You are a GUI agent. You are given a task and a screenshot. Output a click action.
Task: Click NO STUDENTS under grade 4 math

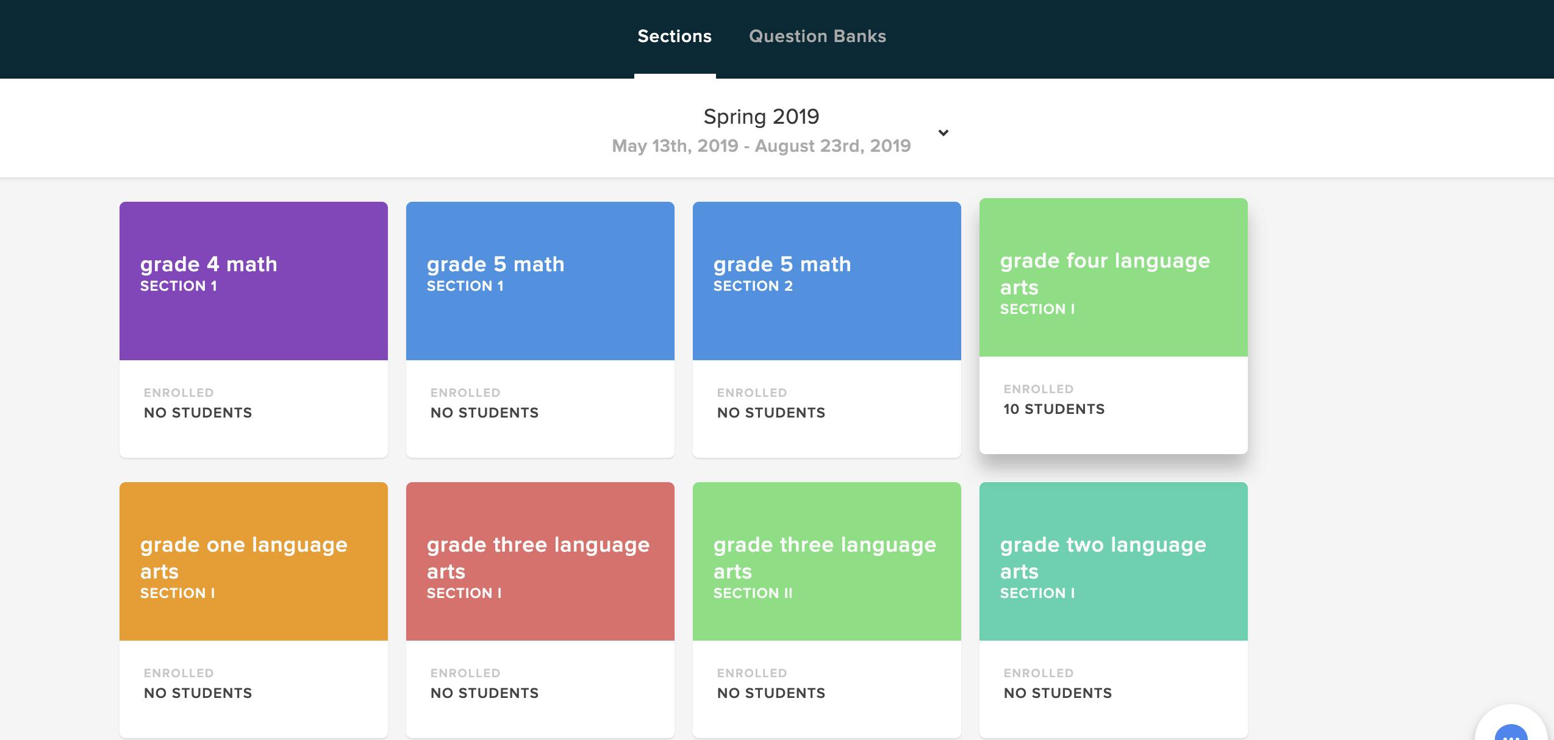[198, 413]
